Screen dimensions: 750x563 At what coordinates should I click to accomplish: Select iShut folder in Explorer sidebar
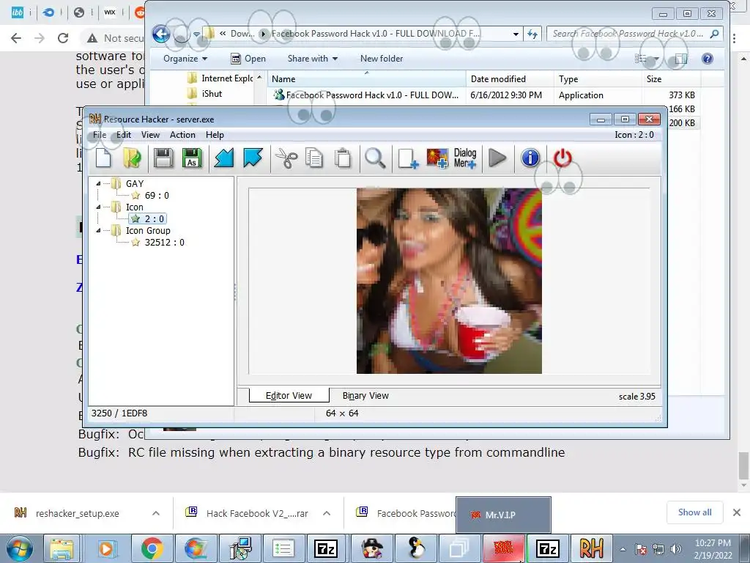[x=206, y=94]
